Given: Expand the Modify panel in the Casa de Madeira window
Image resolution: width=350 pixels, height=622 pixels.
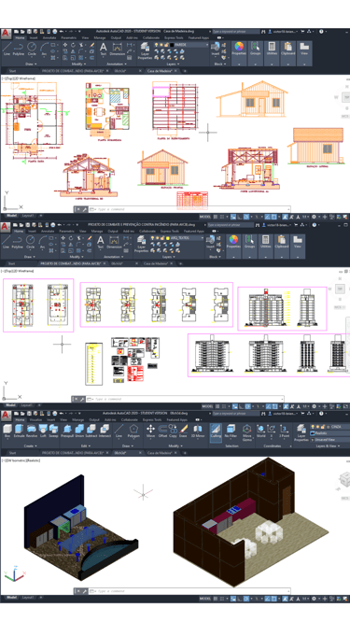Looking at the screenshot, I should click(77, 64).
